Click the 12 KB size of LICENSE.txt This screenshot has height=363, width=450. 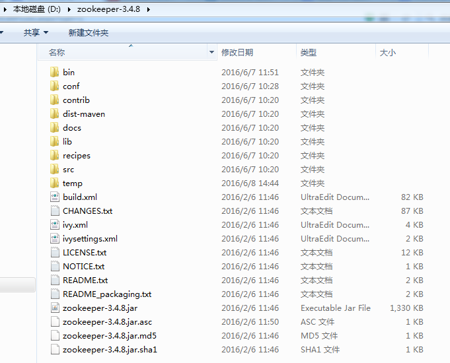[412, 252]
